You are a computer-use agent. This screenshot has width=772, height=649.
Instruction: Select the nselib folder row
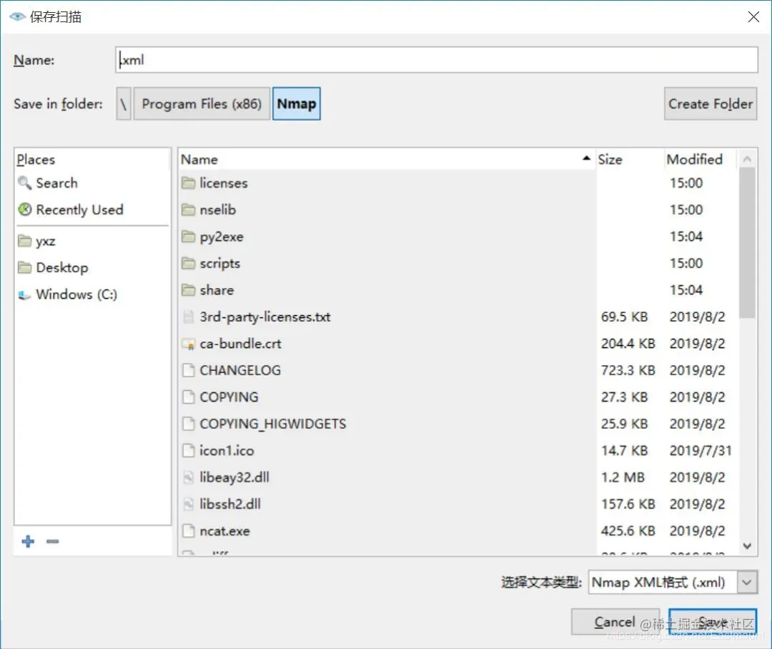(x=458, y=209)
